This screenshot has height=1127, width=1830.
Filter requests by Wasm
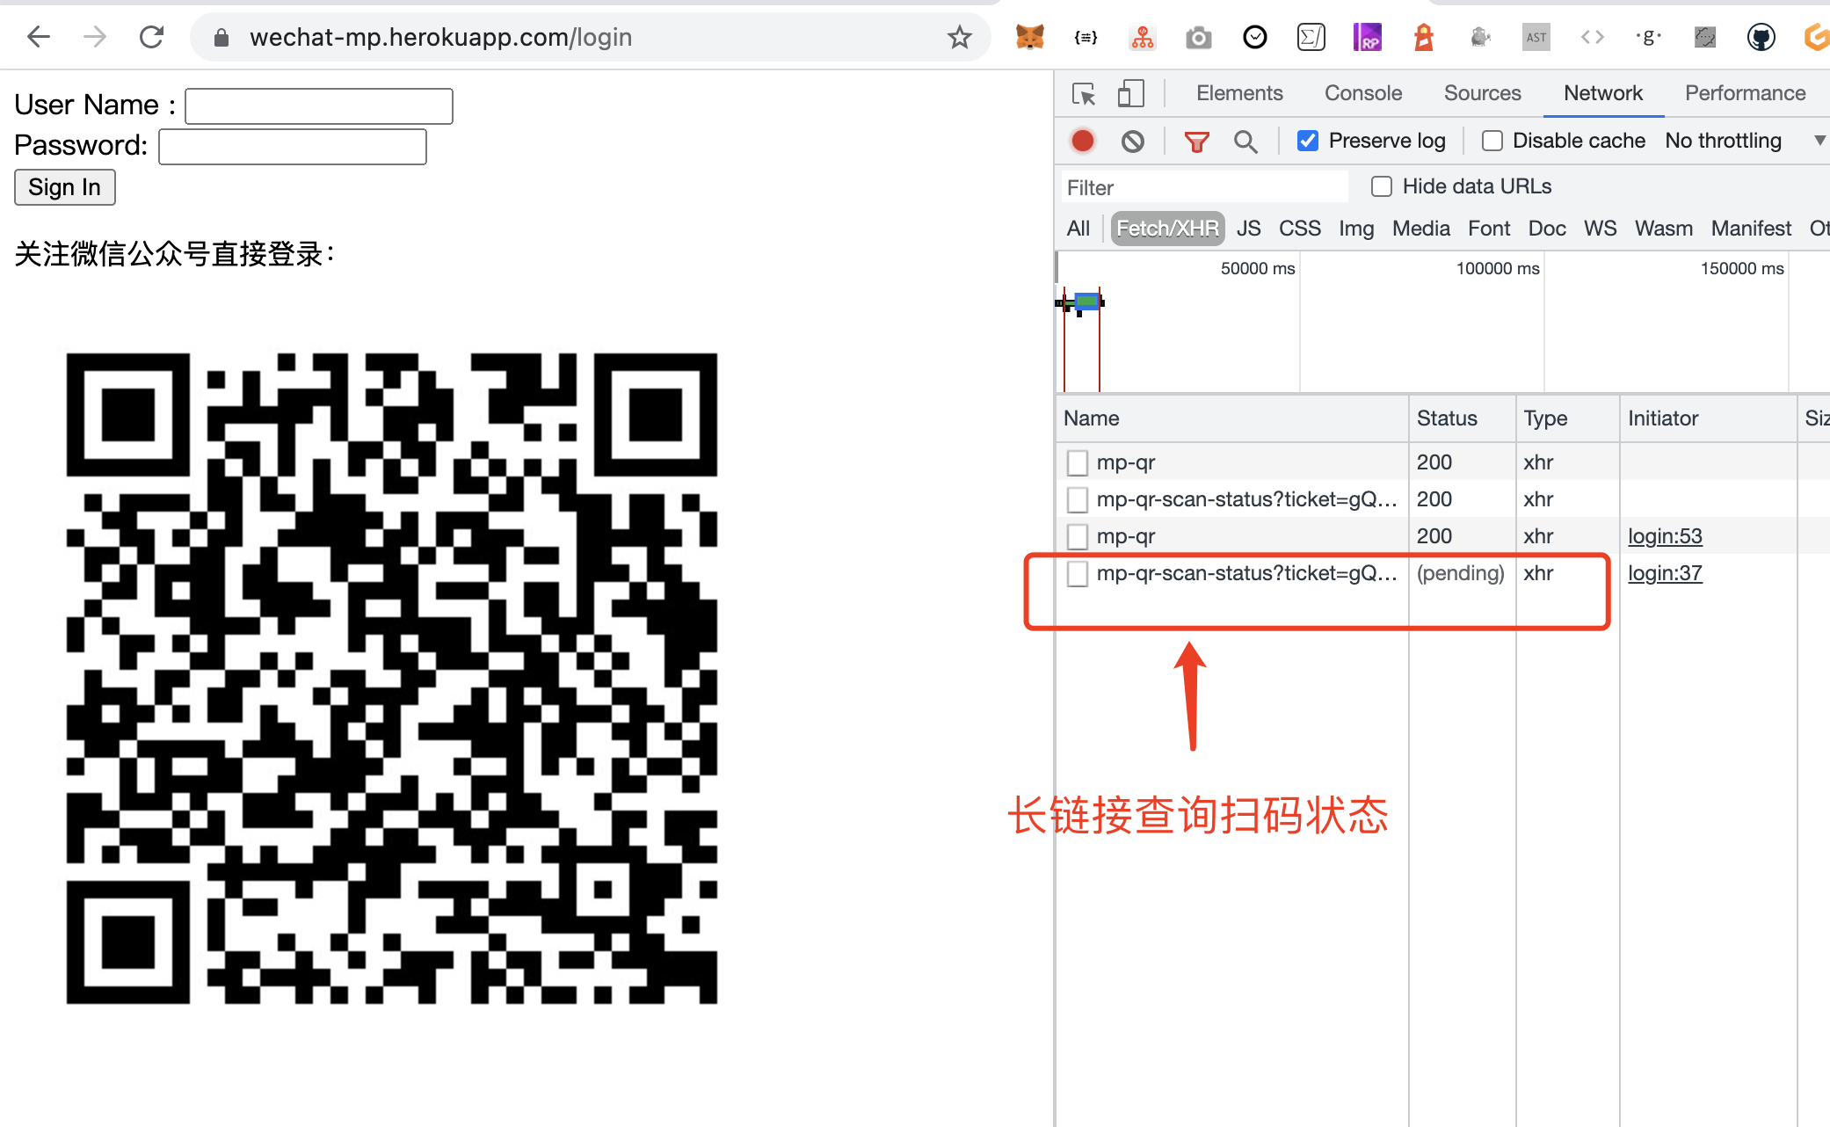pos(1664,229)
